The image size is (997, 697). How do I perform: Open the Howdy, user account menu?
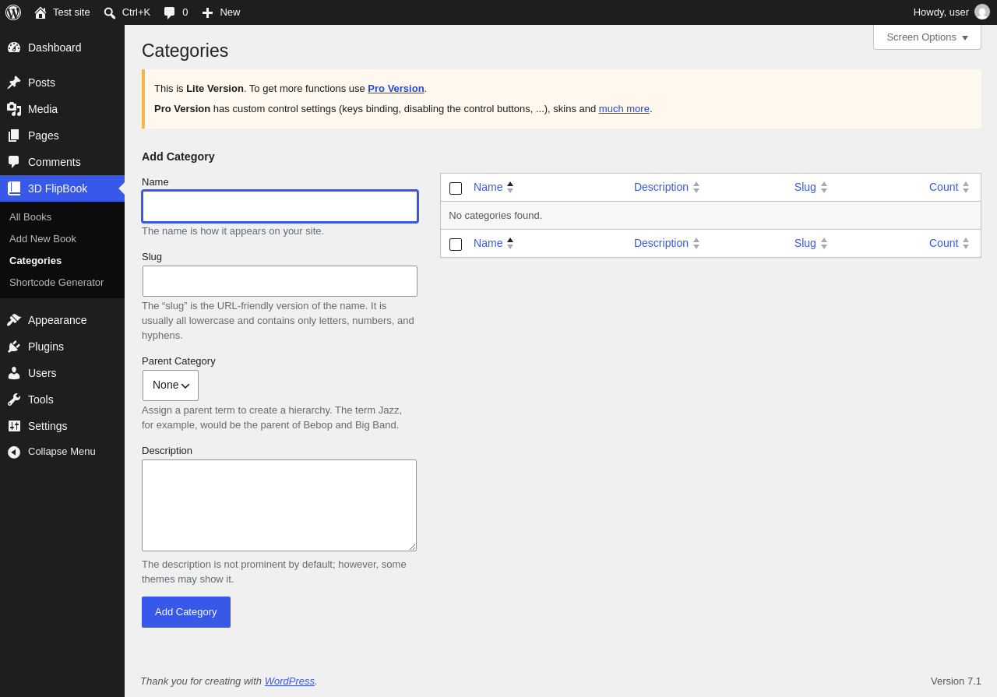[951, 12]
